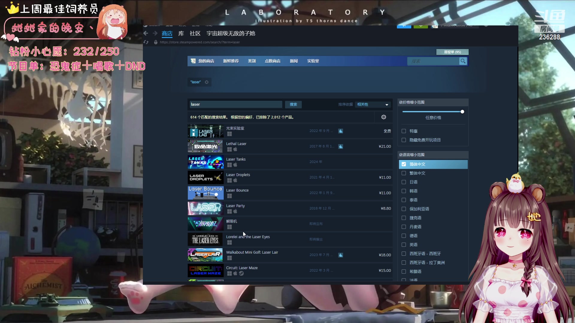Collapse the 依价格缩小范围 filter section
The width and height of the screenshot is (575, 323).
(x=433, y=102)
